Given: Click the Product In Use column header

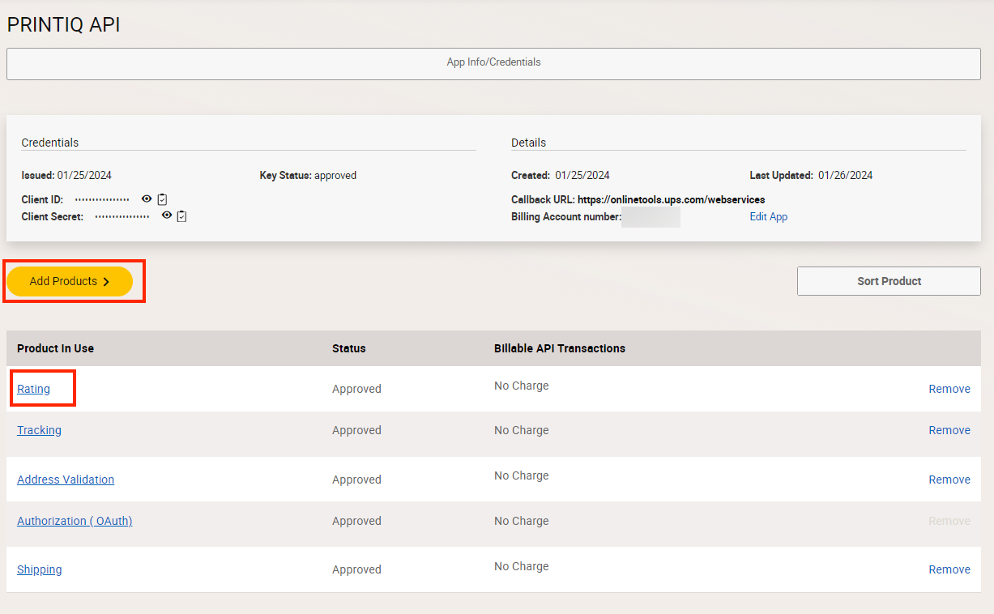Looking at the screenshot, I should pos(55,348).
